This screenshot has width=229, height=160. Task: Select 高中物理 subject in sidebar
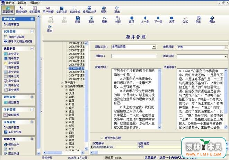(11, 67)
